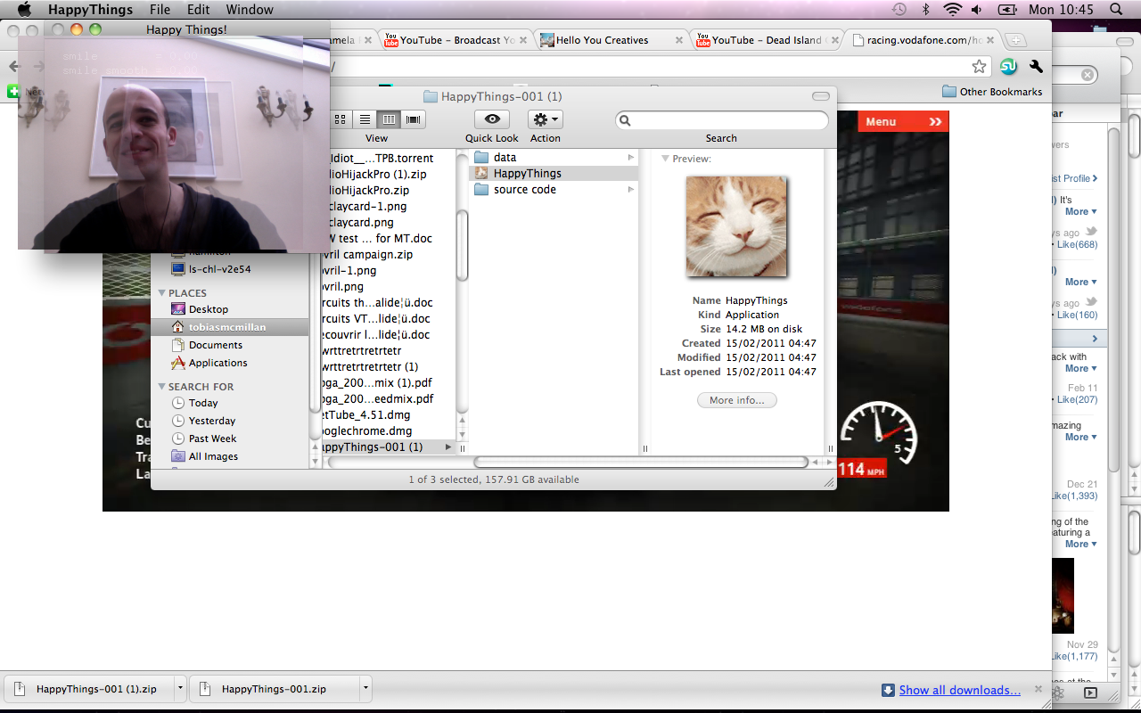This screenshot has height=713, width=1141.
Task: Click the Finder search field
Action: [722, 120]
